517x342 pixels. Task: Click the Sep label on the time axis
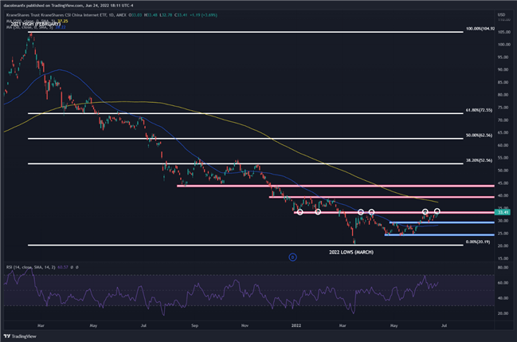(x=194, y=325)
